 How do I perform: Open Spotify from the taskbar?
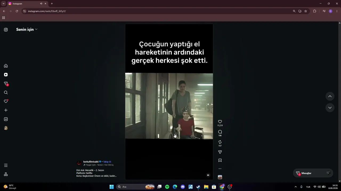point(167,187)
